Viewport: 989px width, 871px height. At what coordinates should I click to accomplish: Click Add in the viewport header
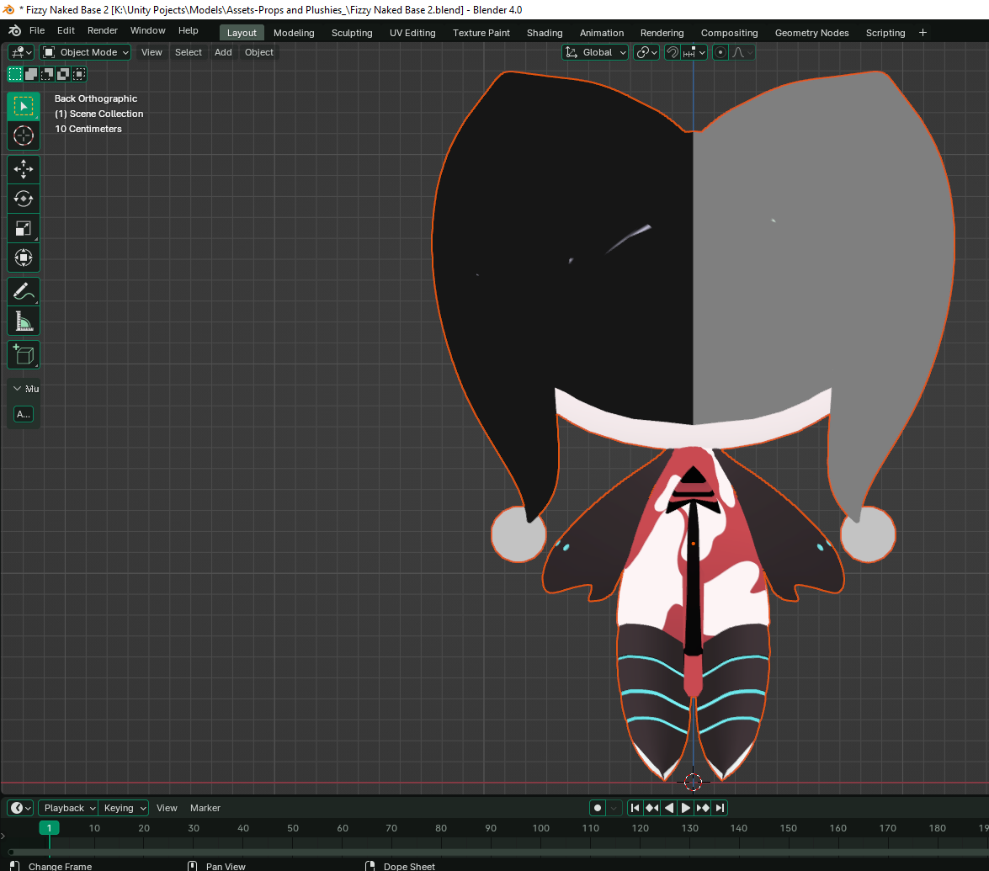[x=223, y=52]
